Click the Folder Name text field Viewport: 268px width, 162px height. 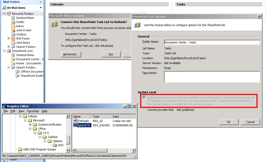212,42
